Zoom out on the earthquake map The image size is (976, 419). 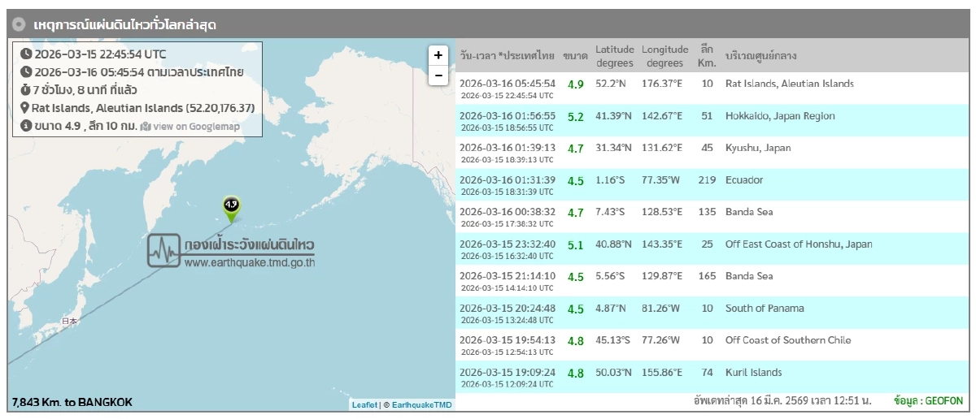pos(438,76)
